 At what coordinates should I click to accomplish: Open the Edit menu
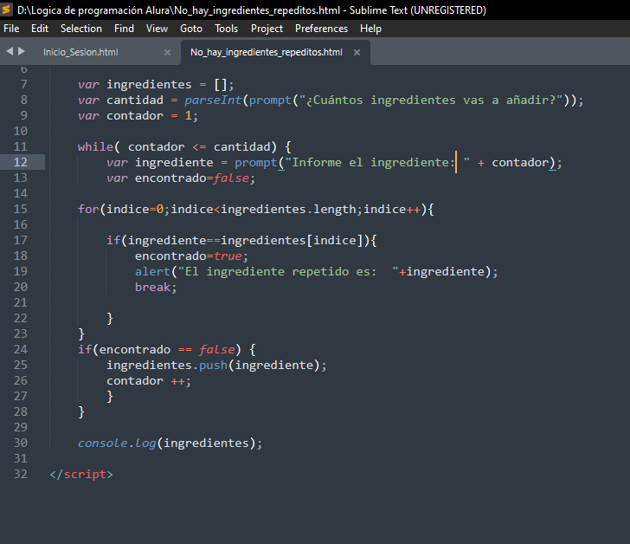pos(40,29)
